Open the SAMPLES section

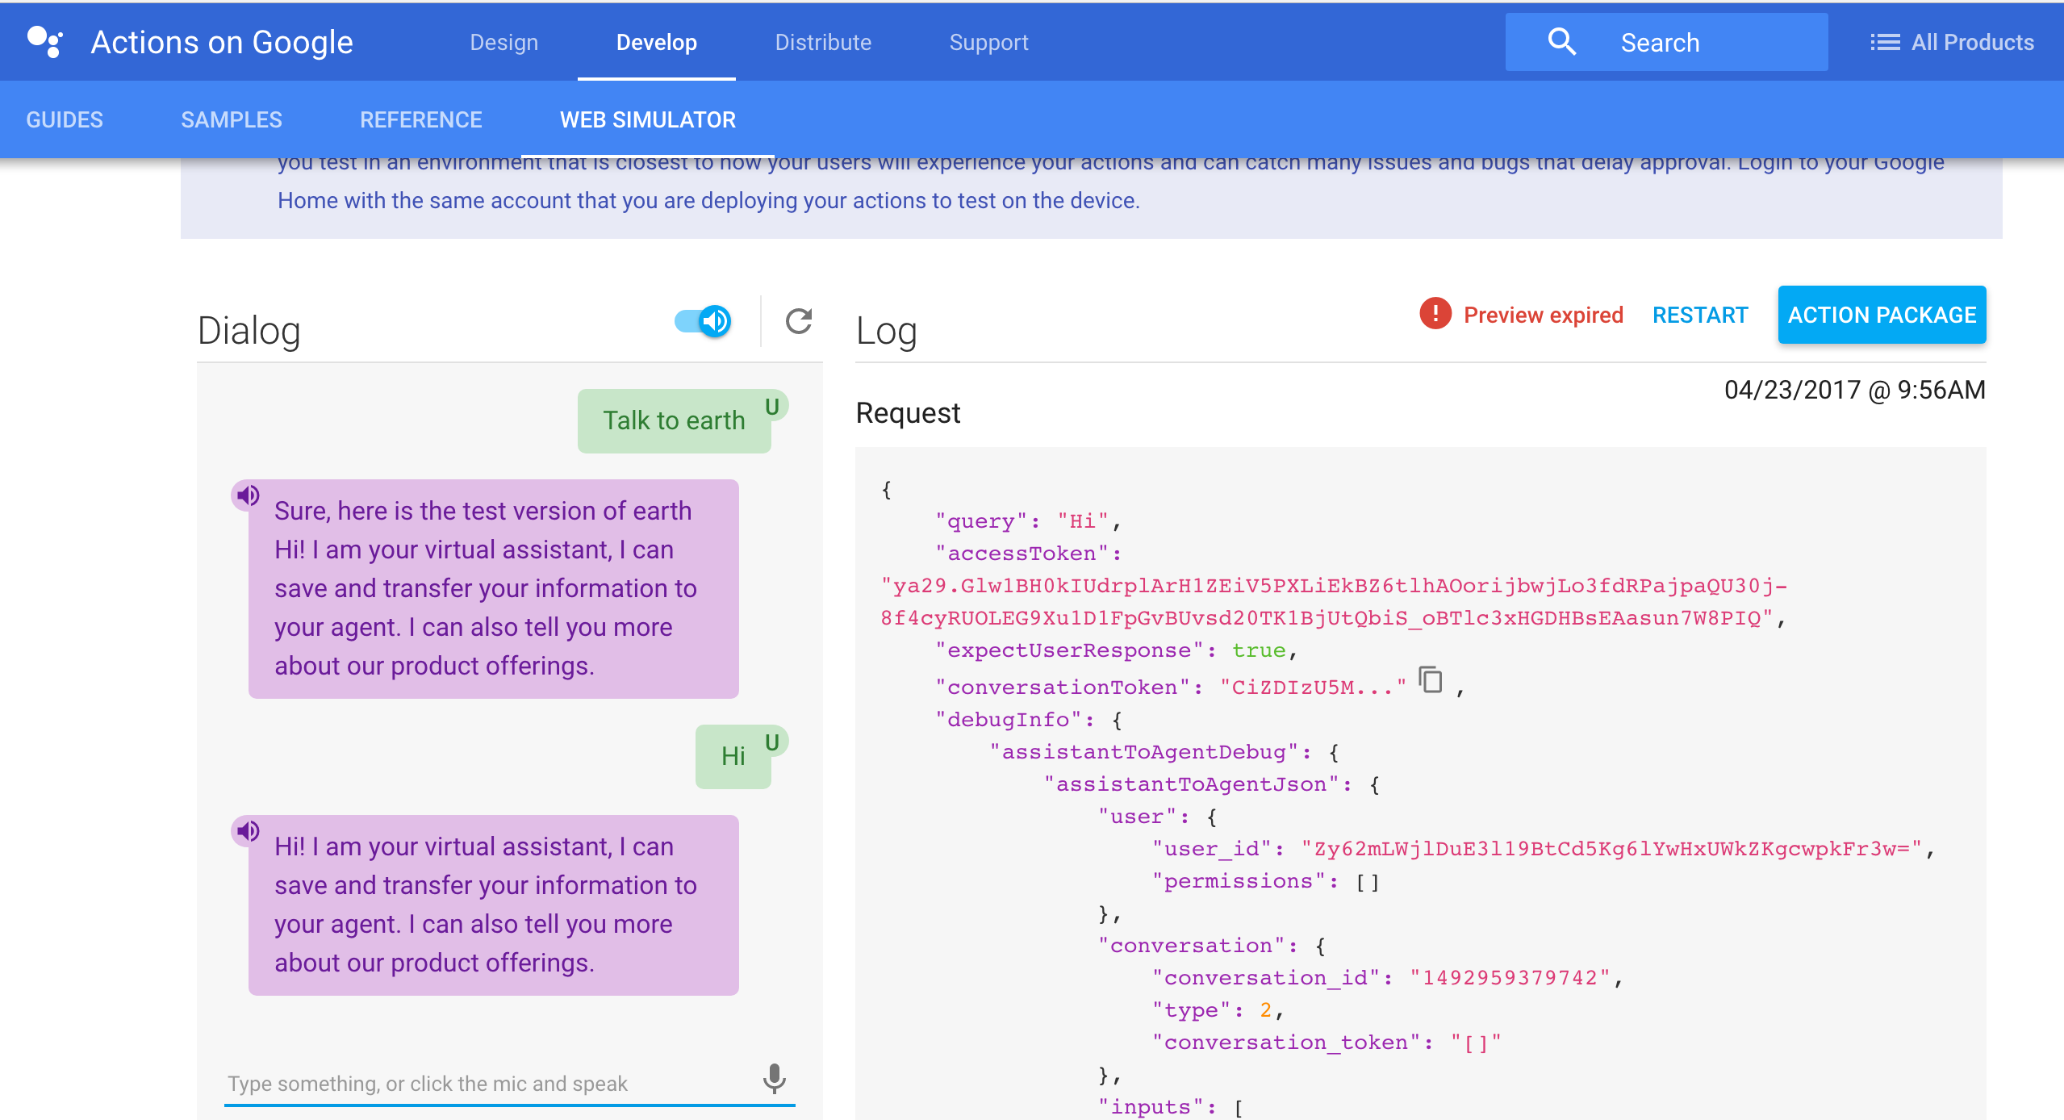pos(231,119)
